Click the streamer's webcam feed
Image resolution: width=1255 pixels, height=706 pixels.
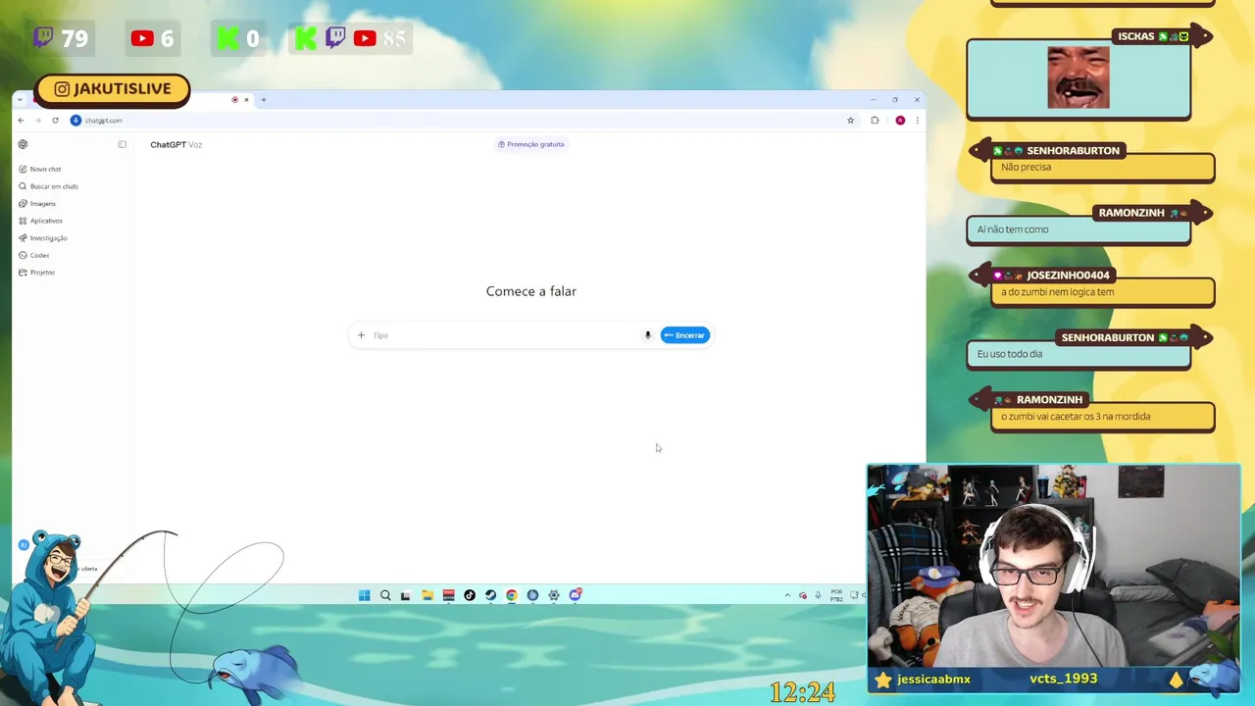[x=1054, y=567]
